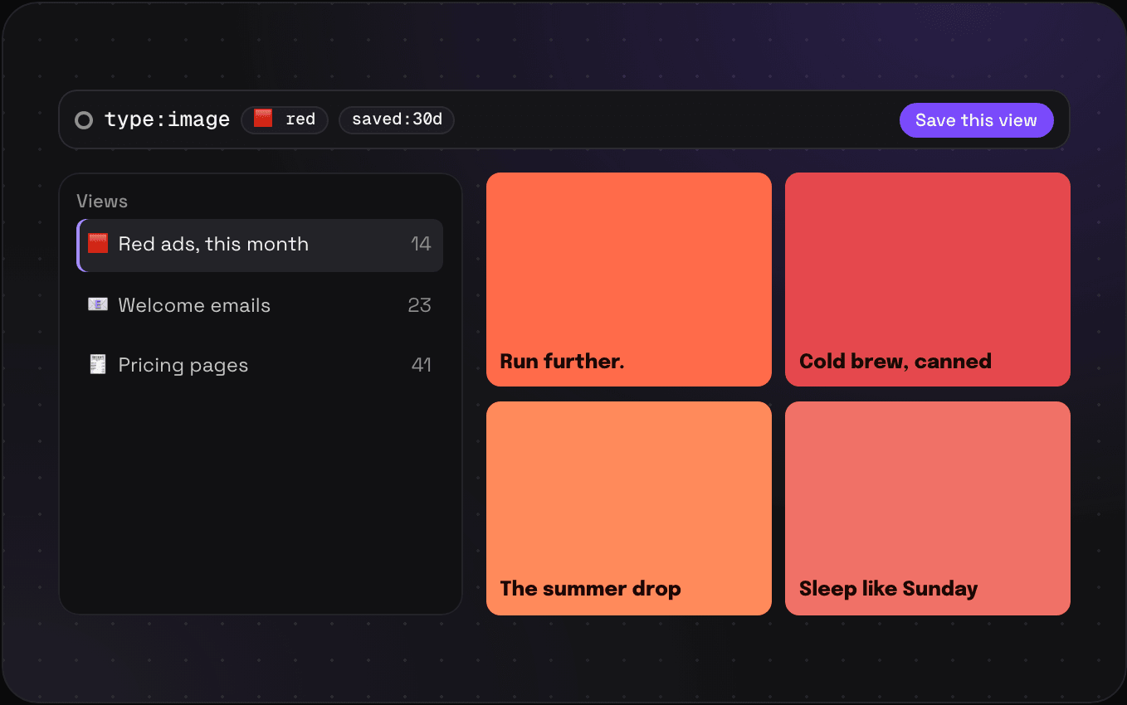Click the saved:30d filter chip
Screen dimensions: 1127x705
pos(397,119)
